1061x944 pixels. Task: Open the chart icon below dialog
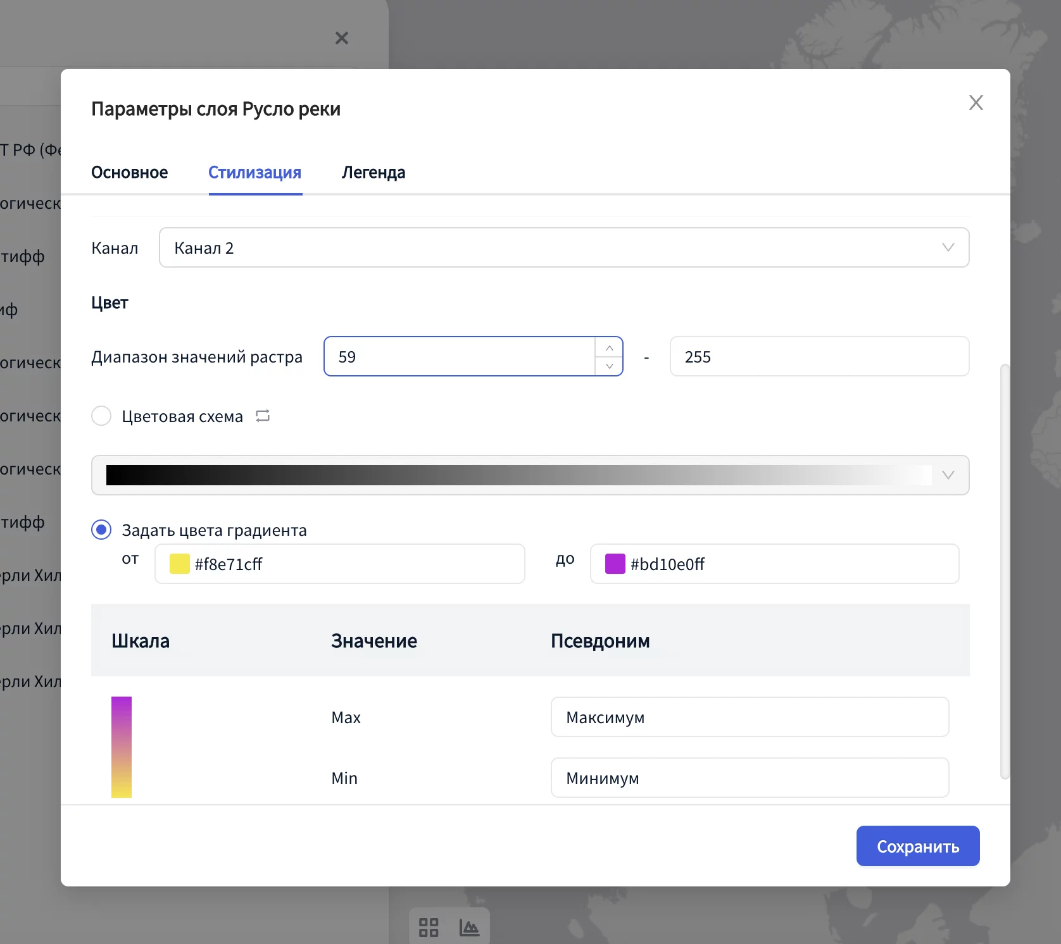[x=469, y=928]
